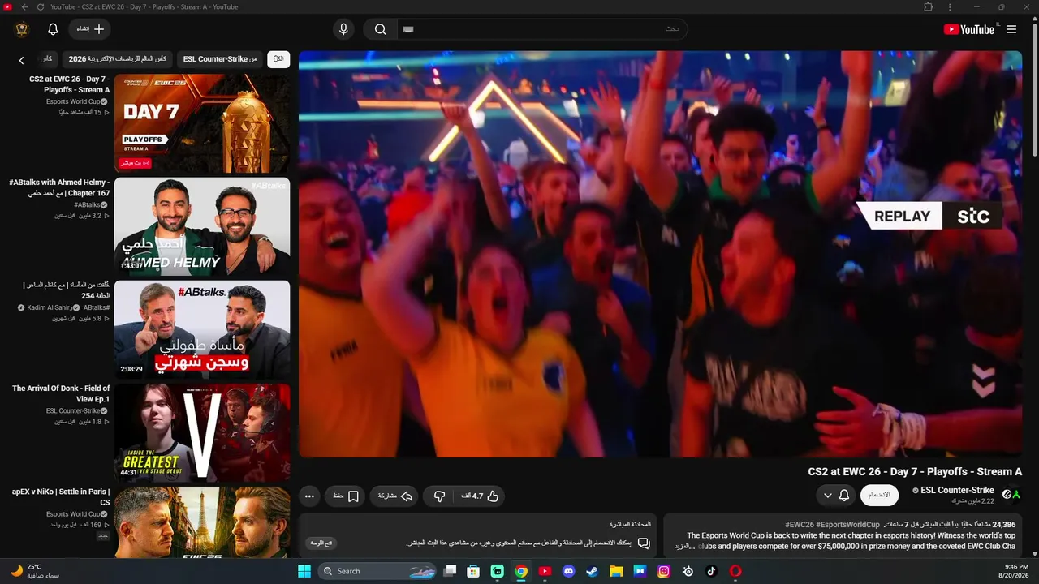Open 'apEX v NiKo | Settle in Paris' title

coord(61,496)
